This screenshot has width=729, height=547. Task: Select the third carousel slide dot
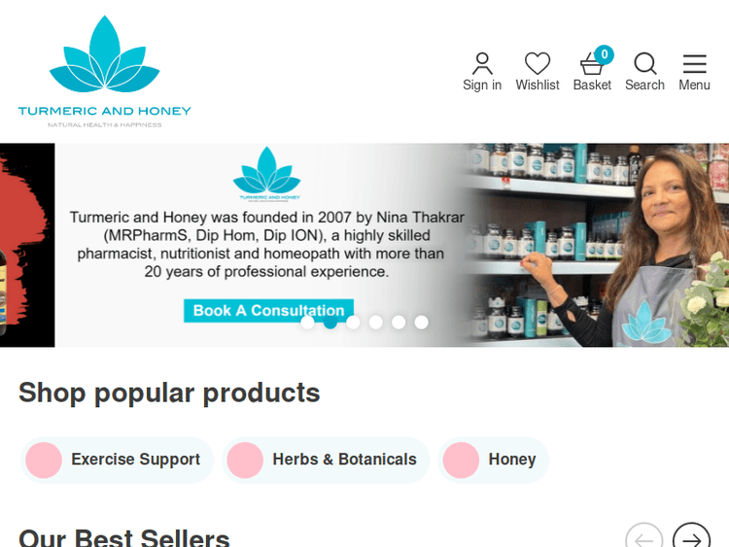[x=353, y=322]
